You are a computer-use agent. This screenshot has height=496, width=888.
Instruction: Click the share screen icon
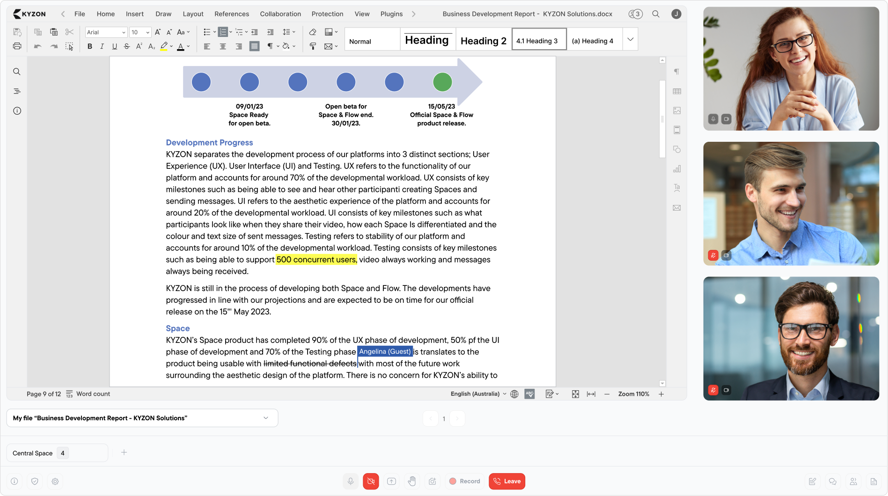coord(391,481)
